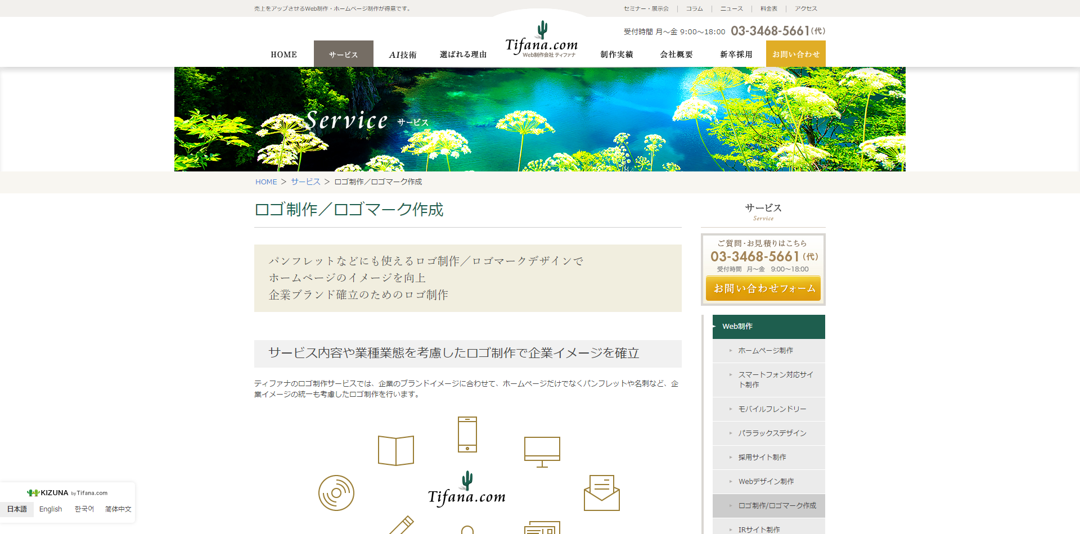Click the newspaper icon below the monitor
The image size is (1080, 534).
point(542,528)
